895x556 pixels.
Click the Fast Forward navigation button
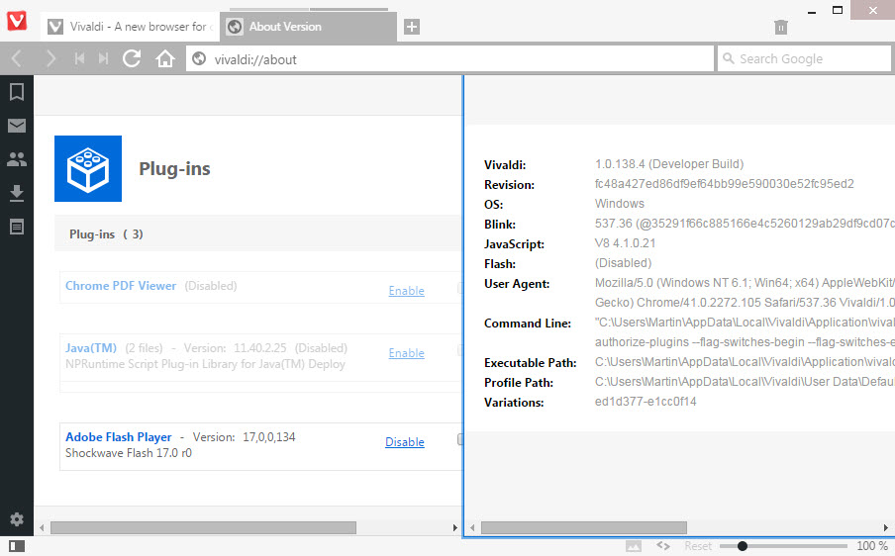pos(103,58)
